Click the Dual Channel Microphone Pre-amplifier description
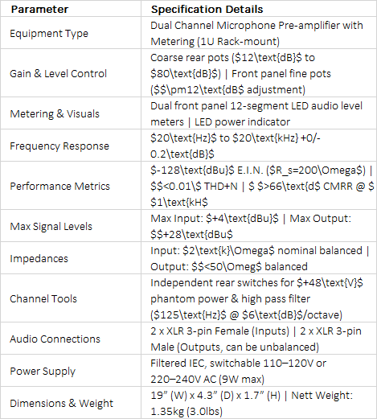This screenshot has width=377, height=419. [x=259, y=33]
